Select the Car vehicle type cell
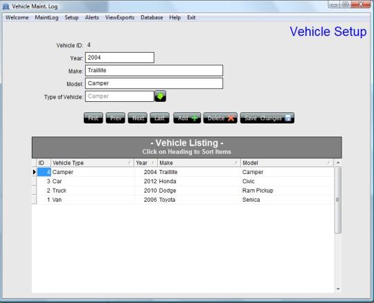Screen dimensions: 374x303 coord(93,181)
